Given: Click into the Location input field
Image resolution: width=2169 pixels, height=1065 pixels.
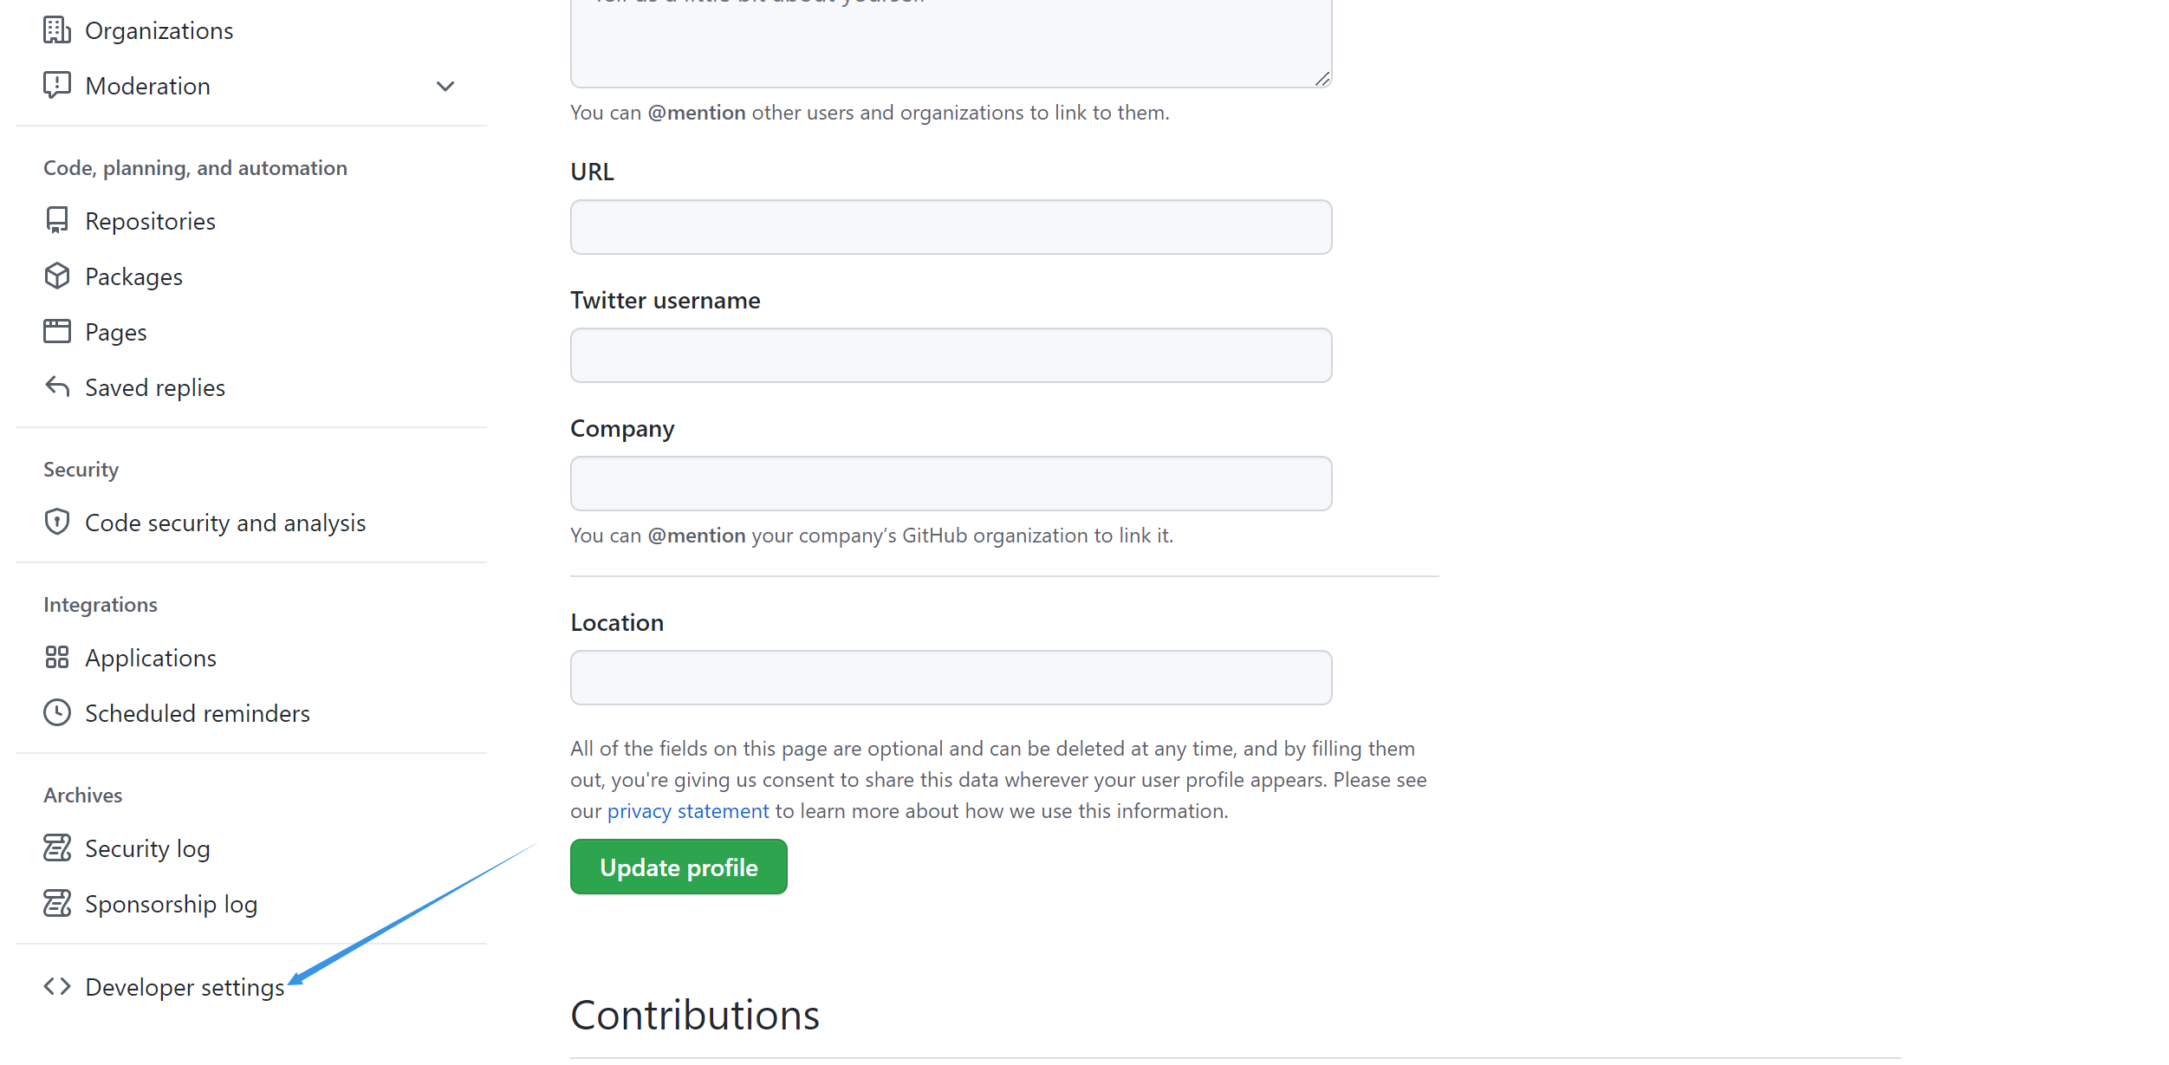Looking at the screenshot, I should 951,678.
